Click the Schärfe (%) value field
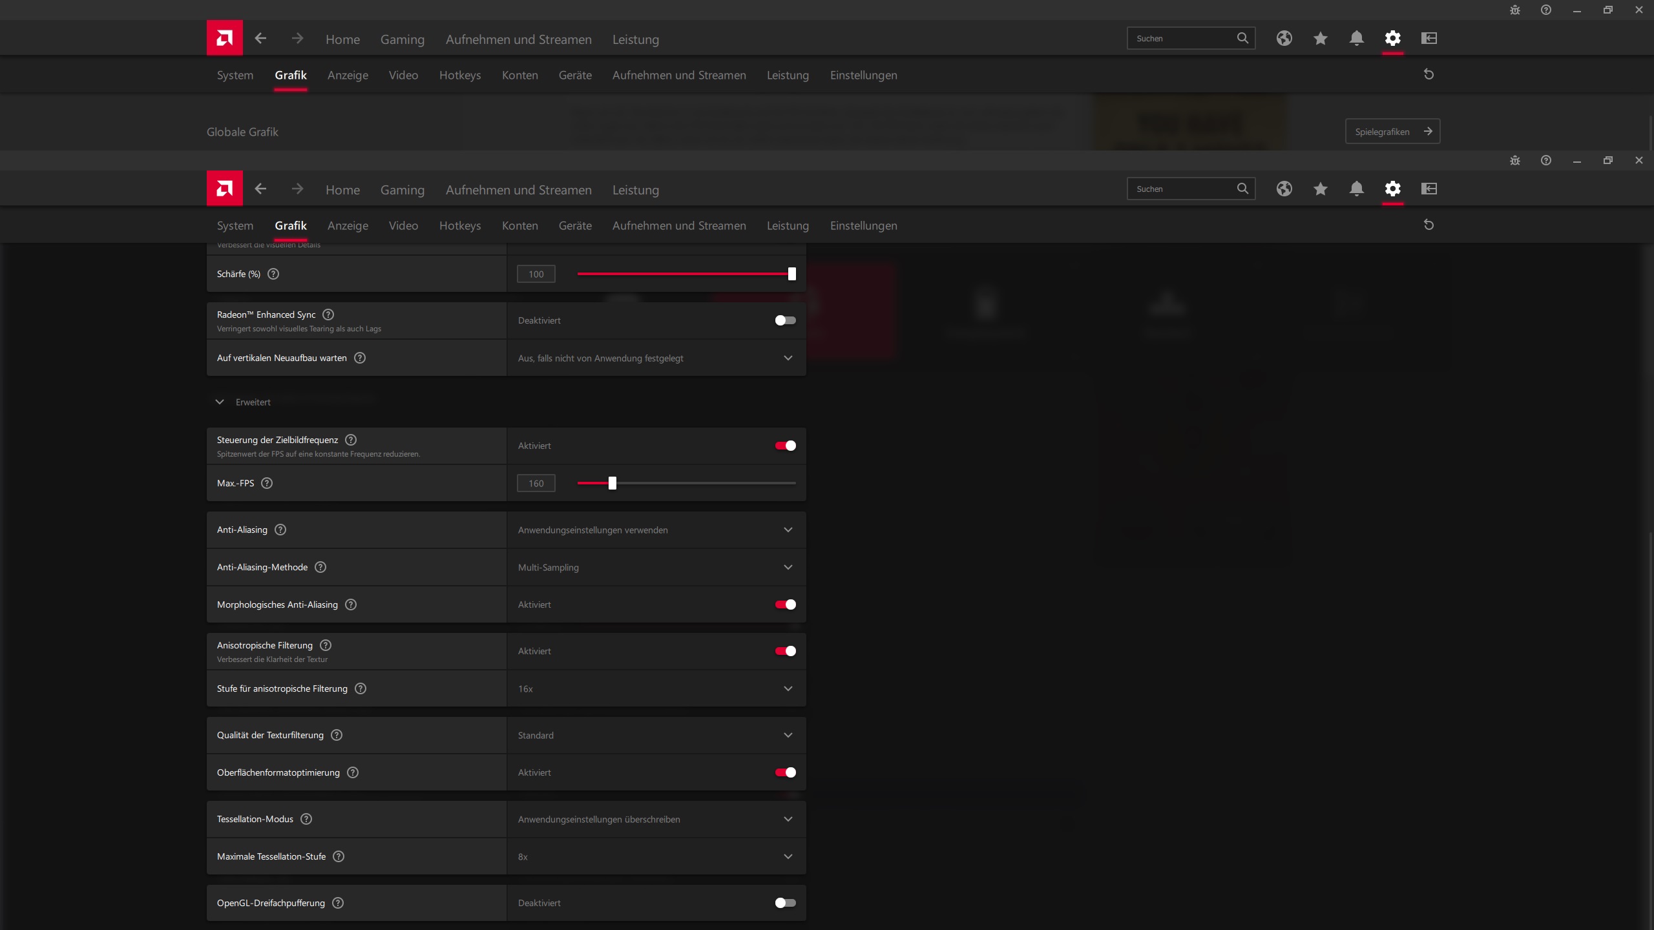1654x930 pixels. coord(536,274)
